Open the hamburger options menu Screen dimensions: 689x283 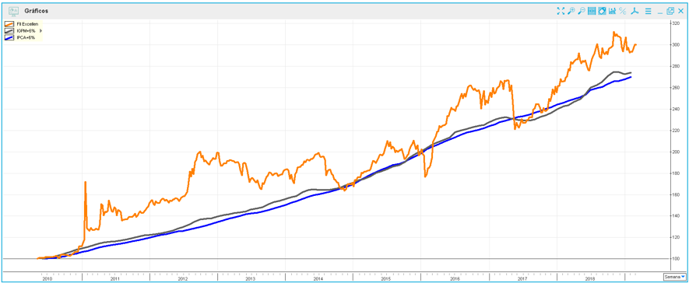click(x=648, y=11)
